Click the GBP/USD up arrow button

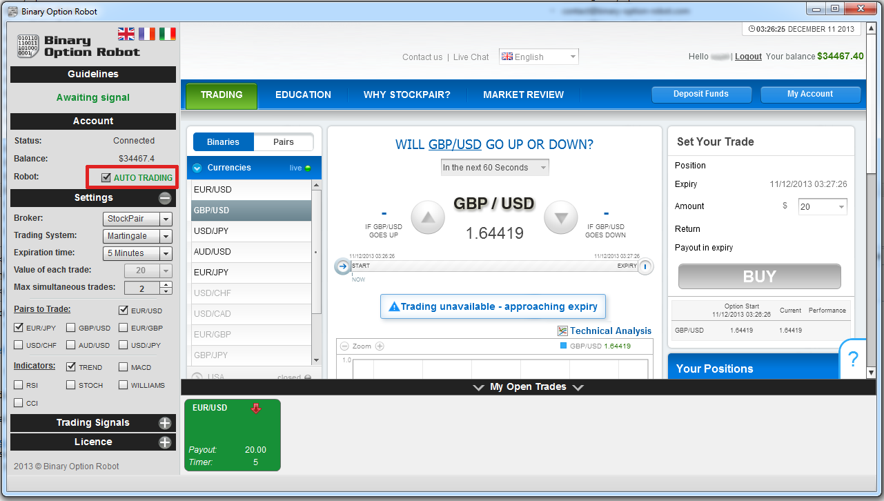pyautogui.click(x=429, y=218)
